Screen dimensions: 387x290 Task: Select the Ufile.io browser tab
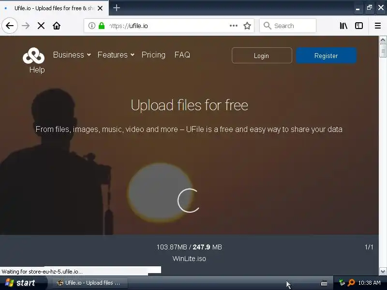tap(54, 8)
